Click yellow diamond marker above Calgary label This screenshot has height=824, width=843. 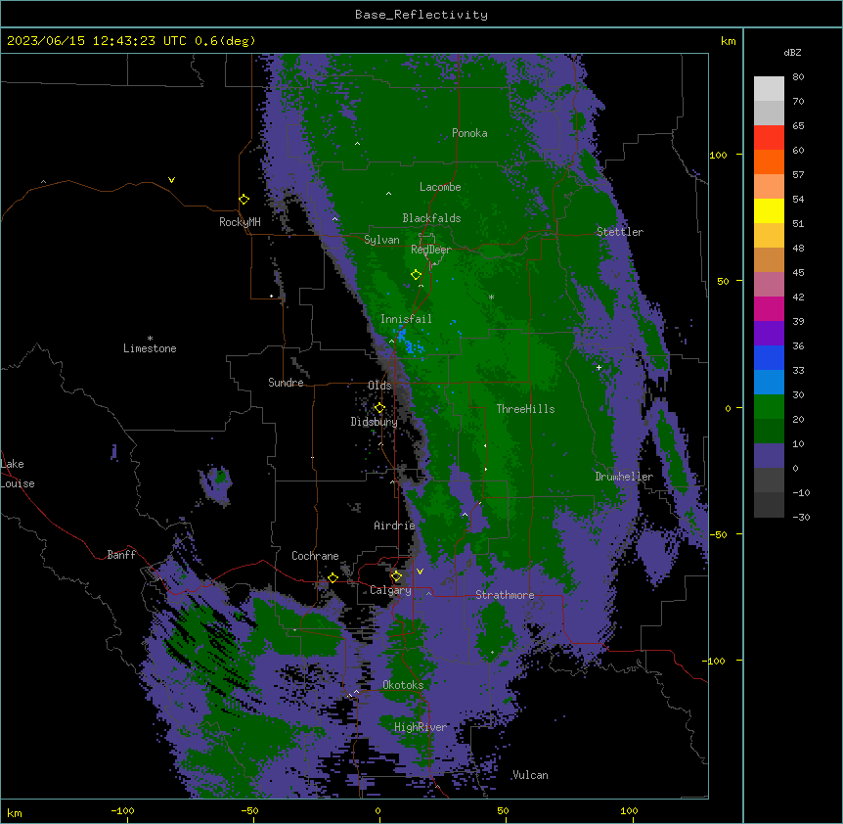[396, 576]
